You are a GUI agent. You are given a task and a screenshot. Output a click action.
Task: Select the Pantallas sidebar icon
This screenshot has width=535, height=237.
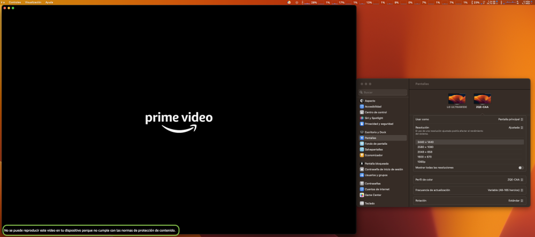pyautogui.click(x=362, y=138)
